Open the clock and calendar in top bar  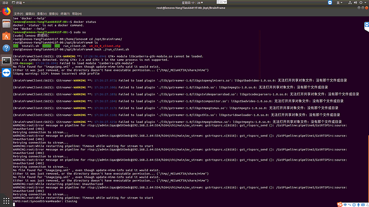(x=192, y=3)
